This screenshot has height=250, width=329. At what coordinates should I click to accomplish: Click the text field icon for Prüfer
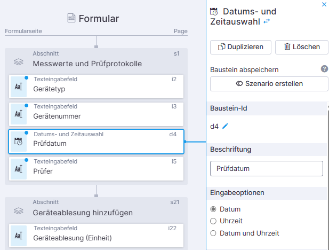pos(19,169)
